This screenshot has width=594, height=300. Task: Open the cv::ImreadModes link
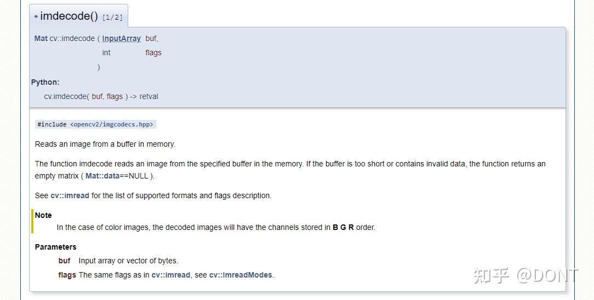(x=241, y=275)
